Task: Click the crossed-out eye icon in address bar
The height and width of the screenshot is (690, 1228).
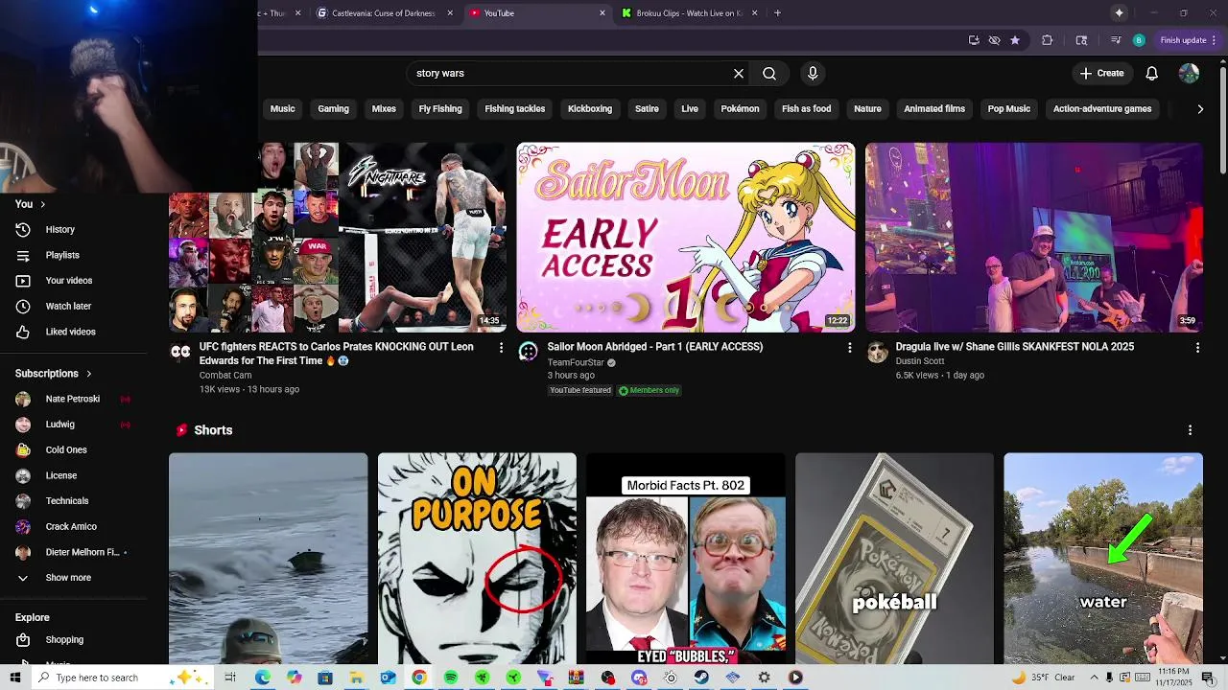Action: point(994,40)
